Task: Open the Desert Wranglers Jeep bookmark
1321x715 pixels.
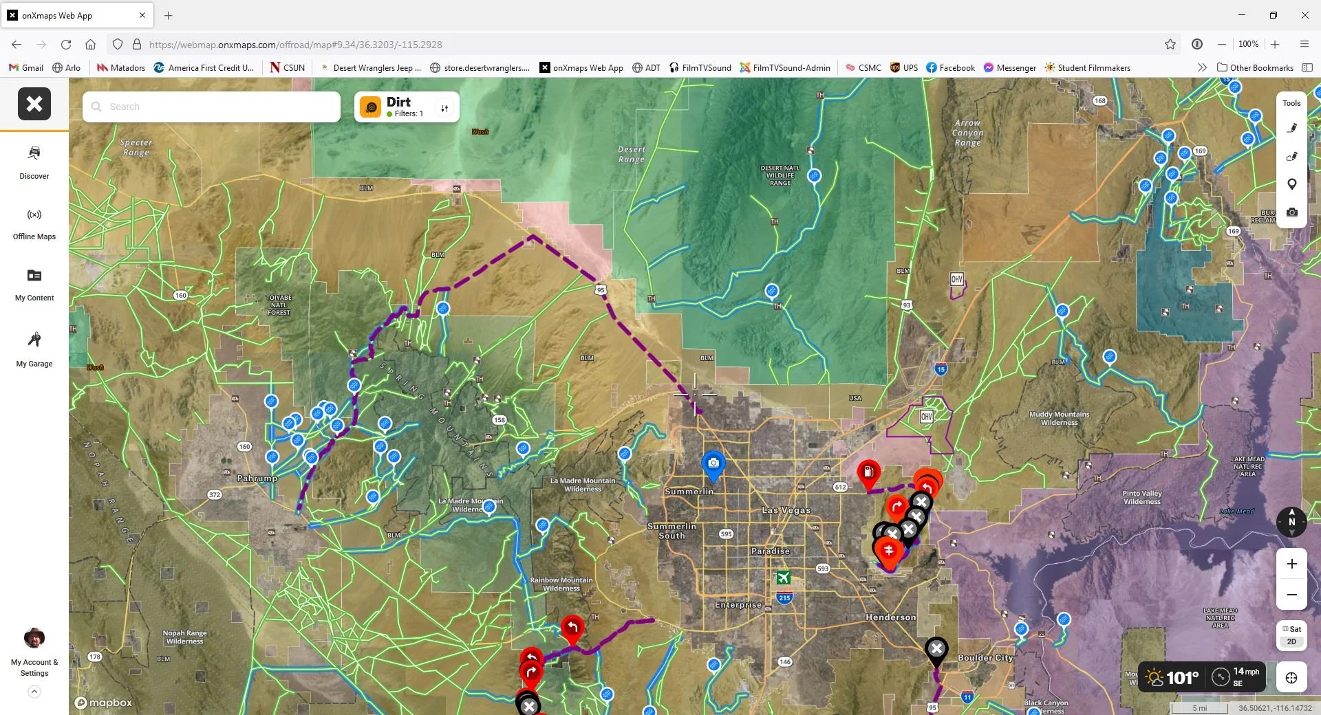Action: (x=371, y=67)
